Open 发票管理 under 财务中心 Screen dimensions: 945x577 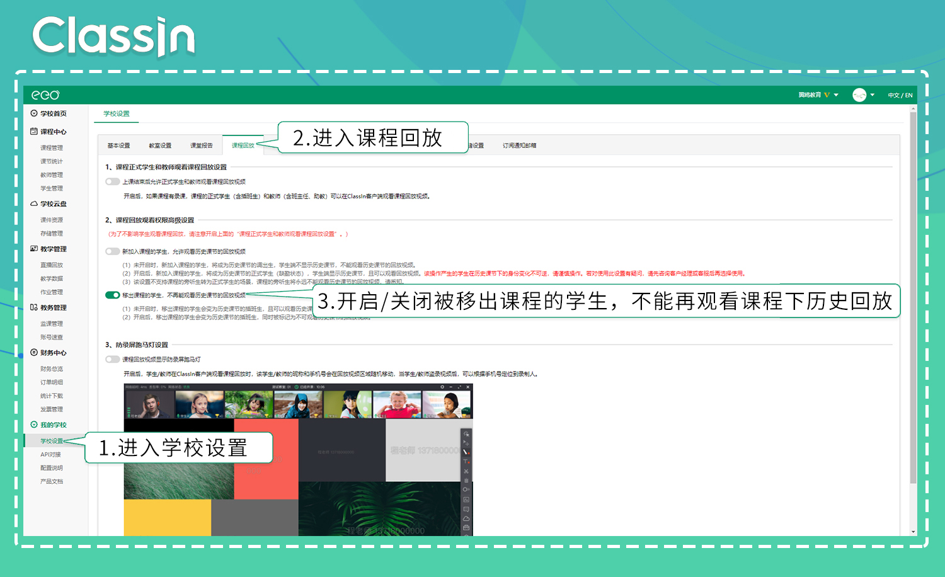pos(52,409)
